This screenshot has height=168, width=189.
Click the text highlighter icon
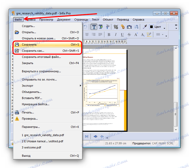click(149, 34)
